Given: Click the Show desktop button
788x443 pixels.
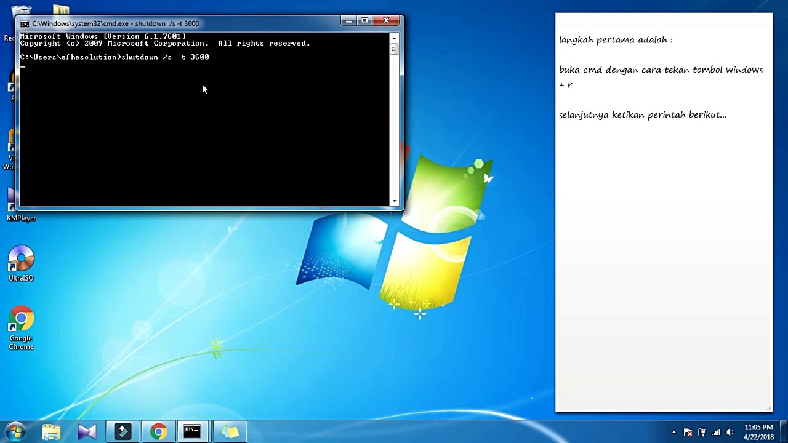Looking at the screenshot, I should pos(783,432).
